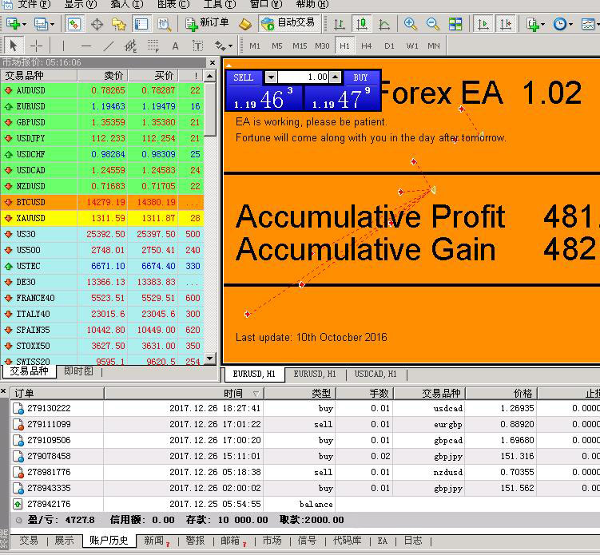
Task: Select the text A tool
Action: pos(175,46)
